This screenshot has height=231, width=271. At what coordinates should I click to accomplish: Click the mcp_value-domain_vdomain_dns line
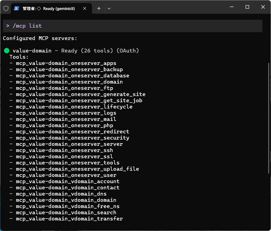point(61,194)
